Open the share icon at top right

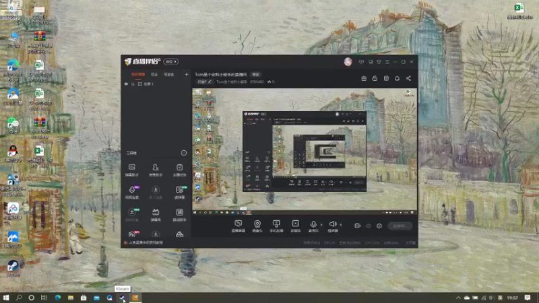pyautogui.click(x=408, y=78)
